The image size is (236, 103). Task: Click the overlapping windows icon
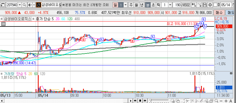(x=177, y=101)
